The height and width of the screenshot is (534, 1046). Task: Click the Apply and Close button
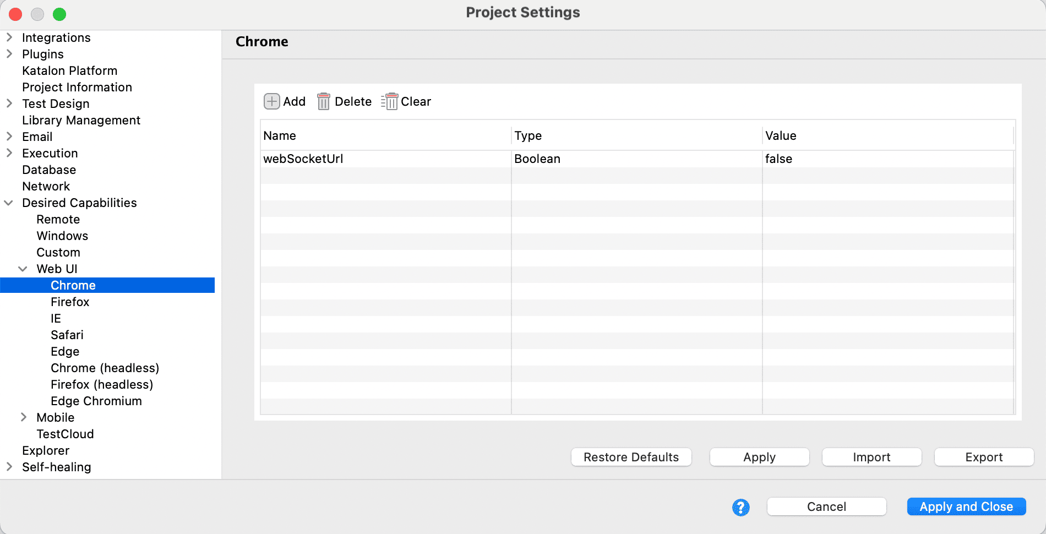[x=966, y=507]
